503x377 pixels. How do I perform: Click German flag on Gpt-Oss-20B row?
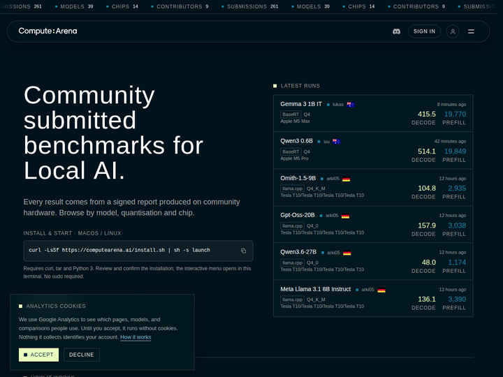click(x=345, y=216)
